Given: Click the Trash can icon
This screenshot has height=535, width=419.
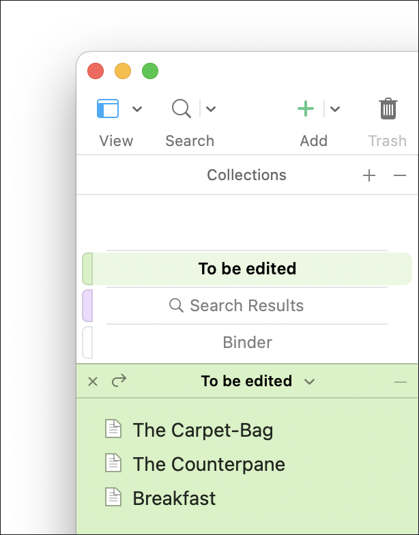Looking at the screenshot, I should pyautogui.click(x=388, y=109).
